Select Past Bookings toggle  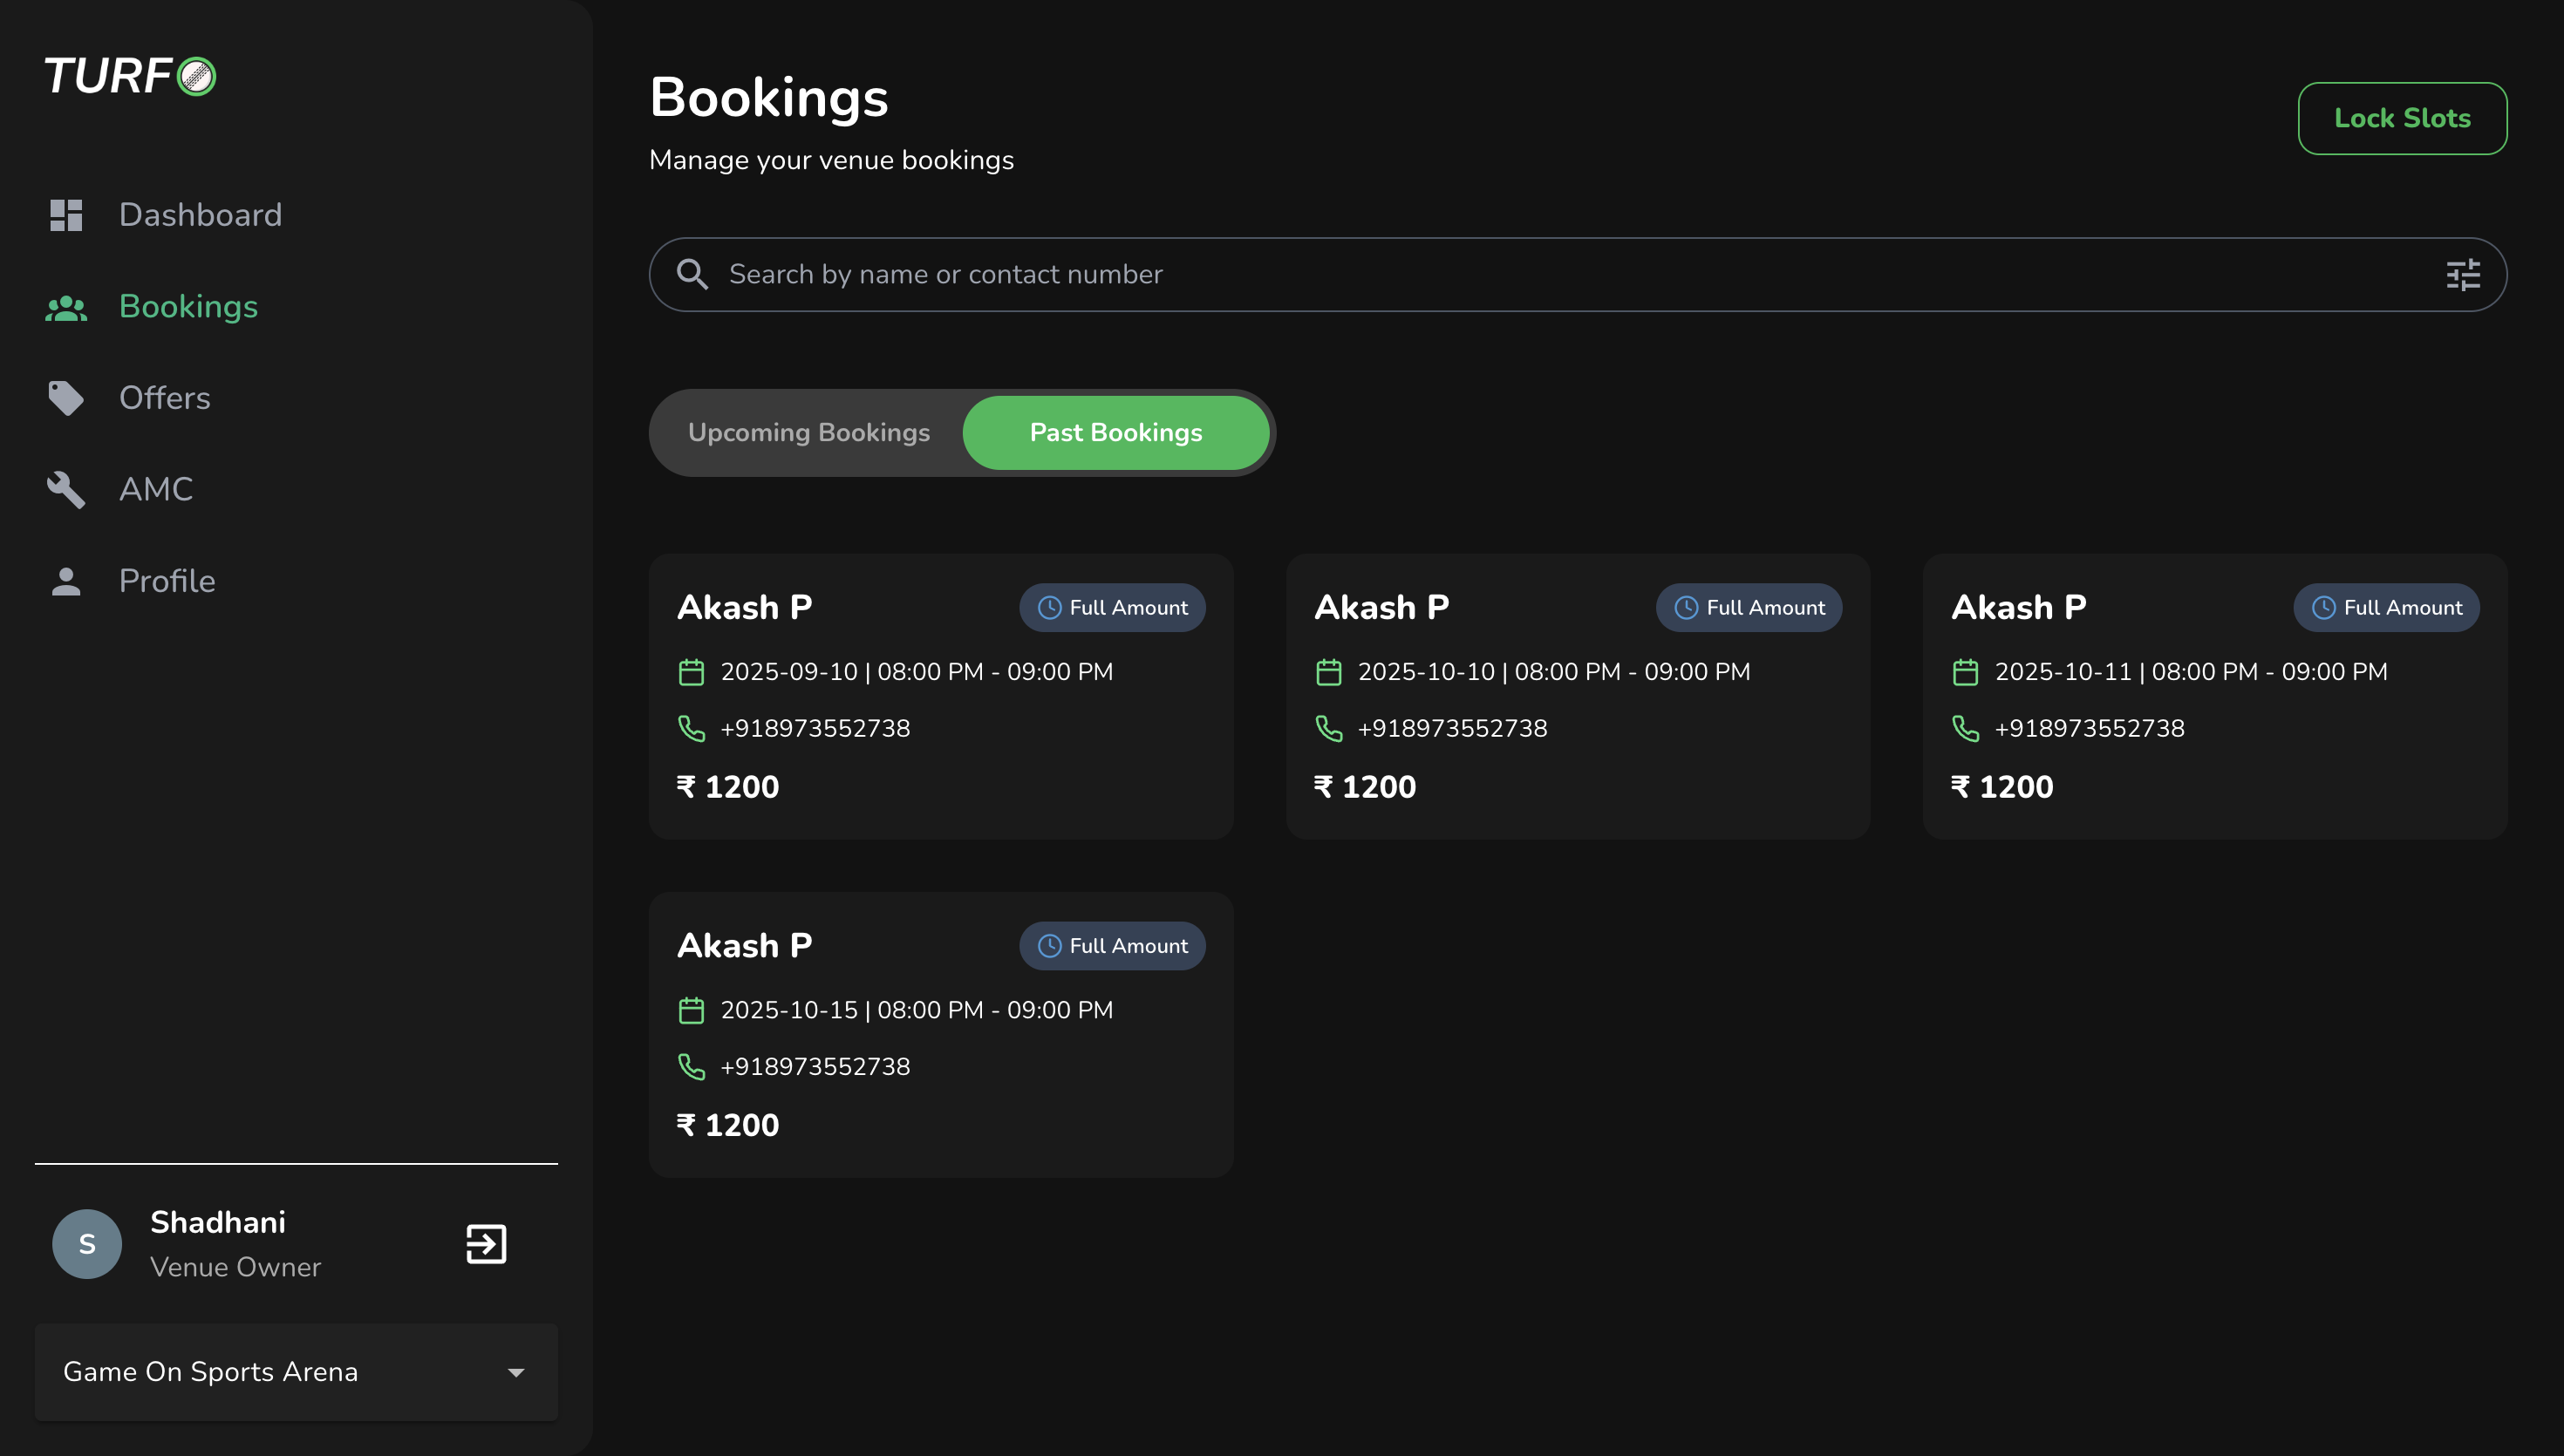(x=1115, y=432)
